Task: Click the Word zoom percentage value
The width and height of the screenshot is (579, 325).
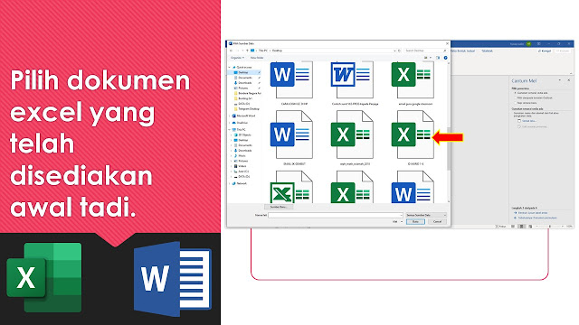Action: (569, 227)
